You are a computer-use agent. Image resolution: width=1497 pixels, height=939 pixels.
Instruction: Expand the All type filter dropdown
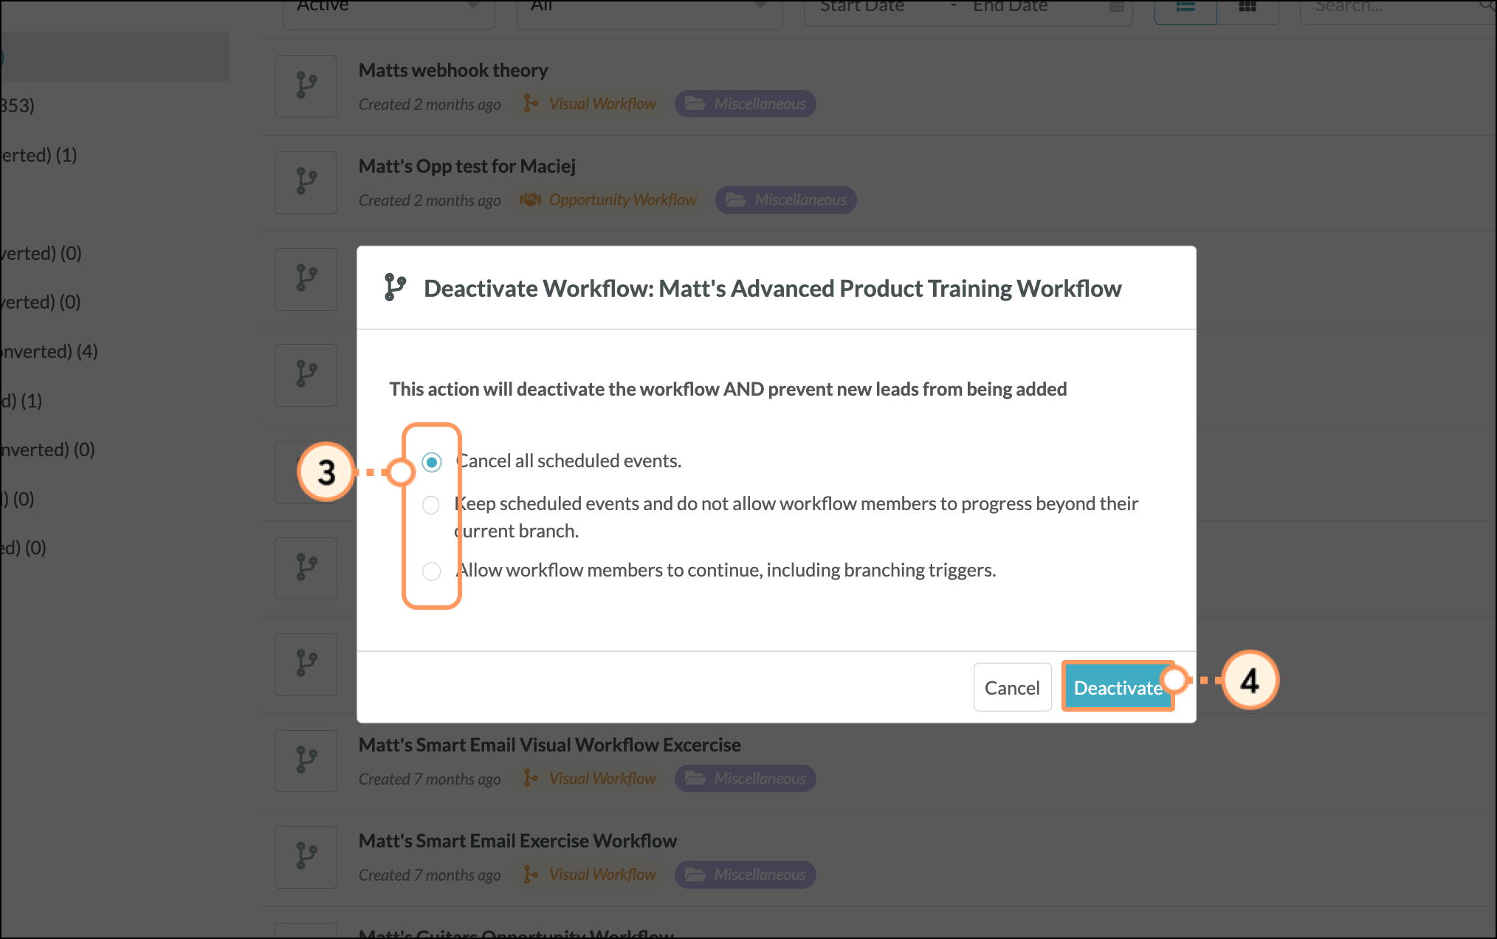point(649,8)
